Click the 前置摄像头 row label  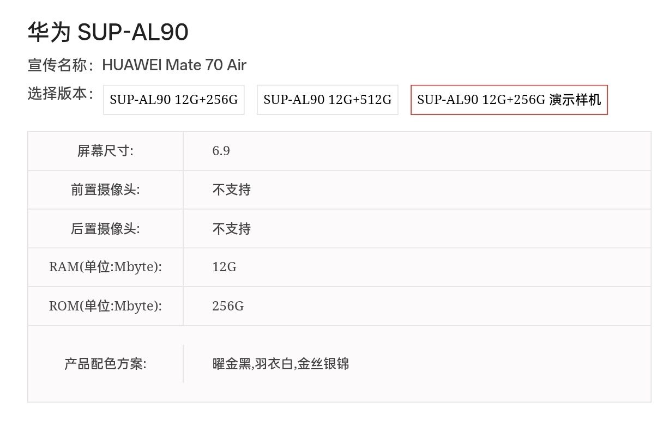(105, 190)
